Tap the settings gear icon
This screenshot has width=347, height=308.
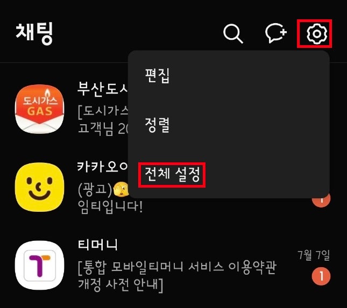(x=317, y=34)
